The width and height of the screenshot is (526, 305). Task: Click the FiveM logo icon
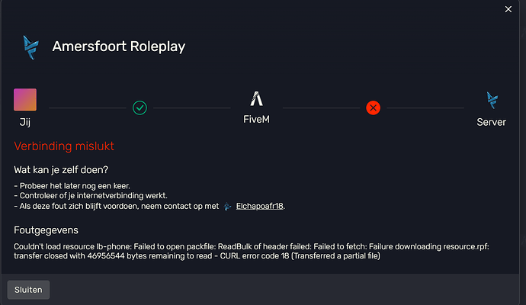coord(257,98)
